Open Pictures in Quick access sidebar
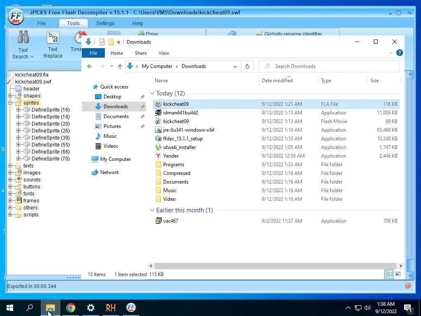The image size is (421, 316). click(112, 126)
